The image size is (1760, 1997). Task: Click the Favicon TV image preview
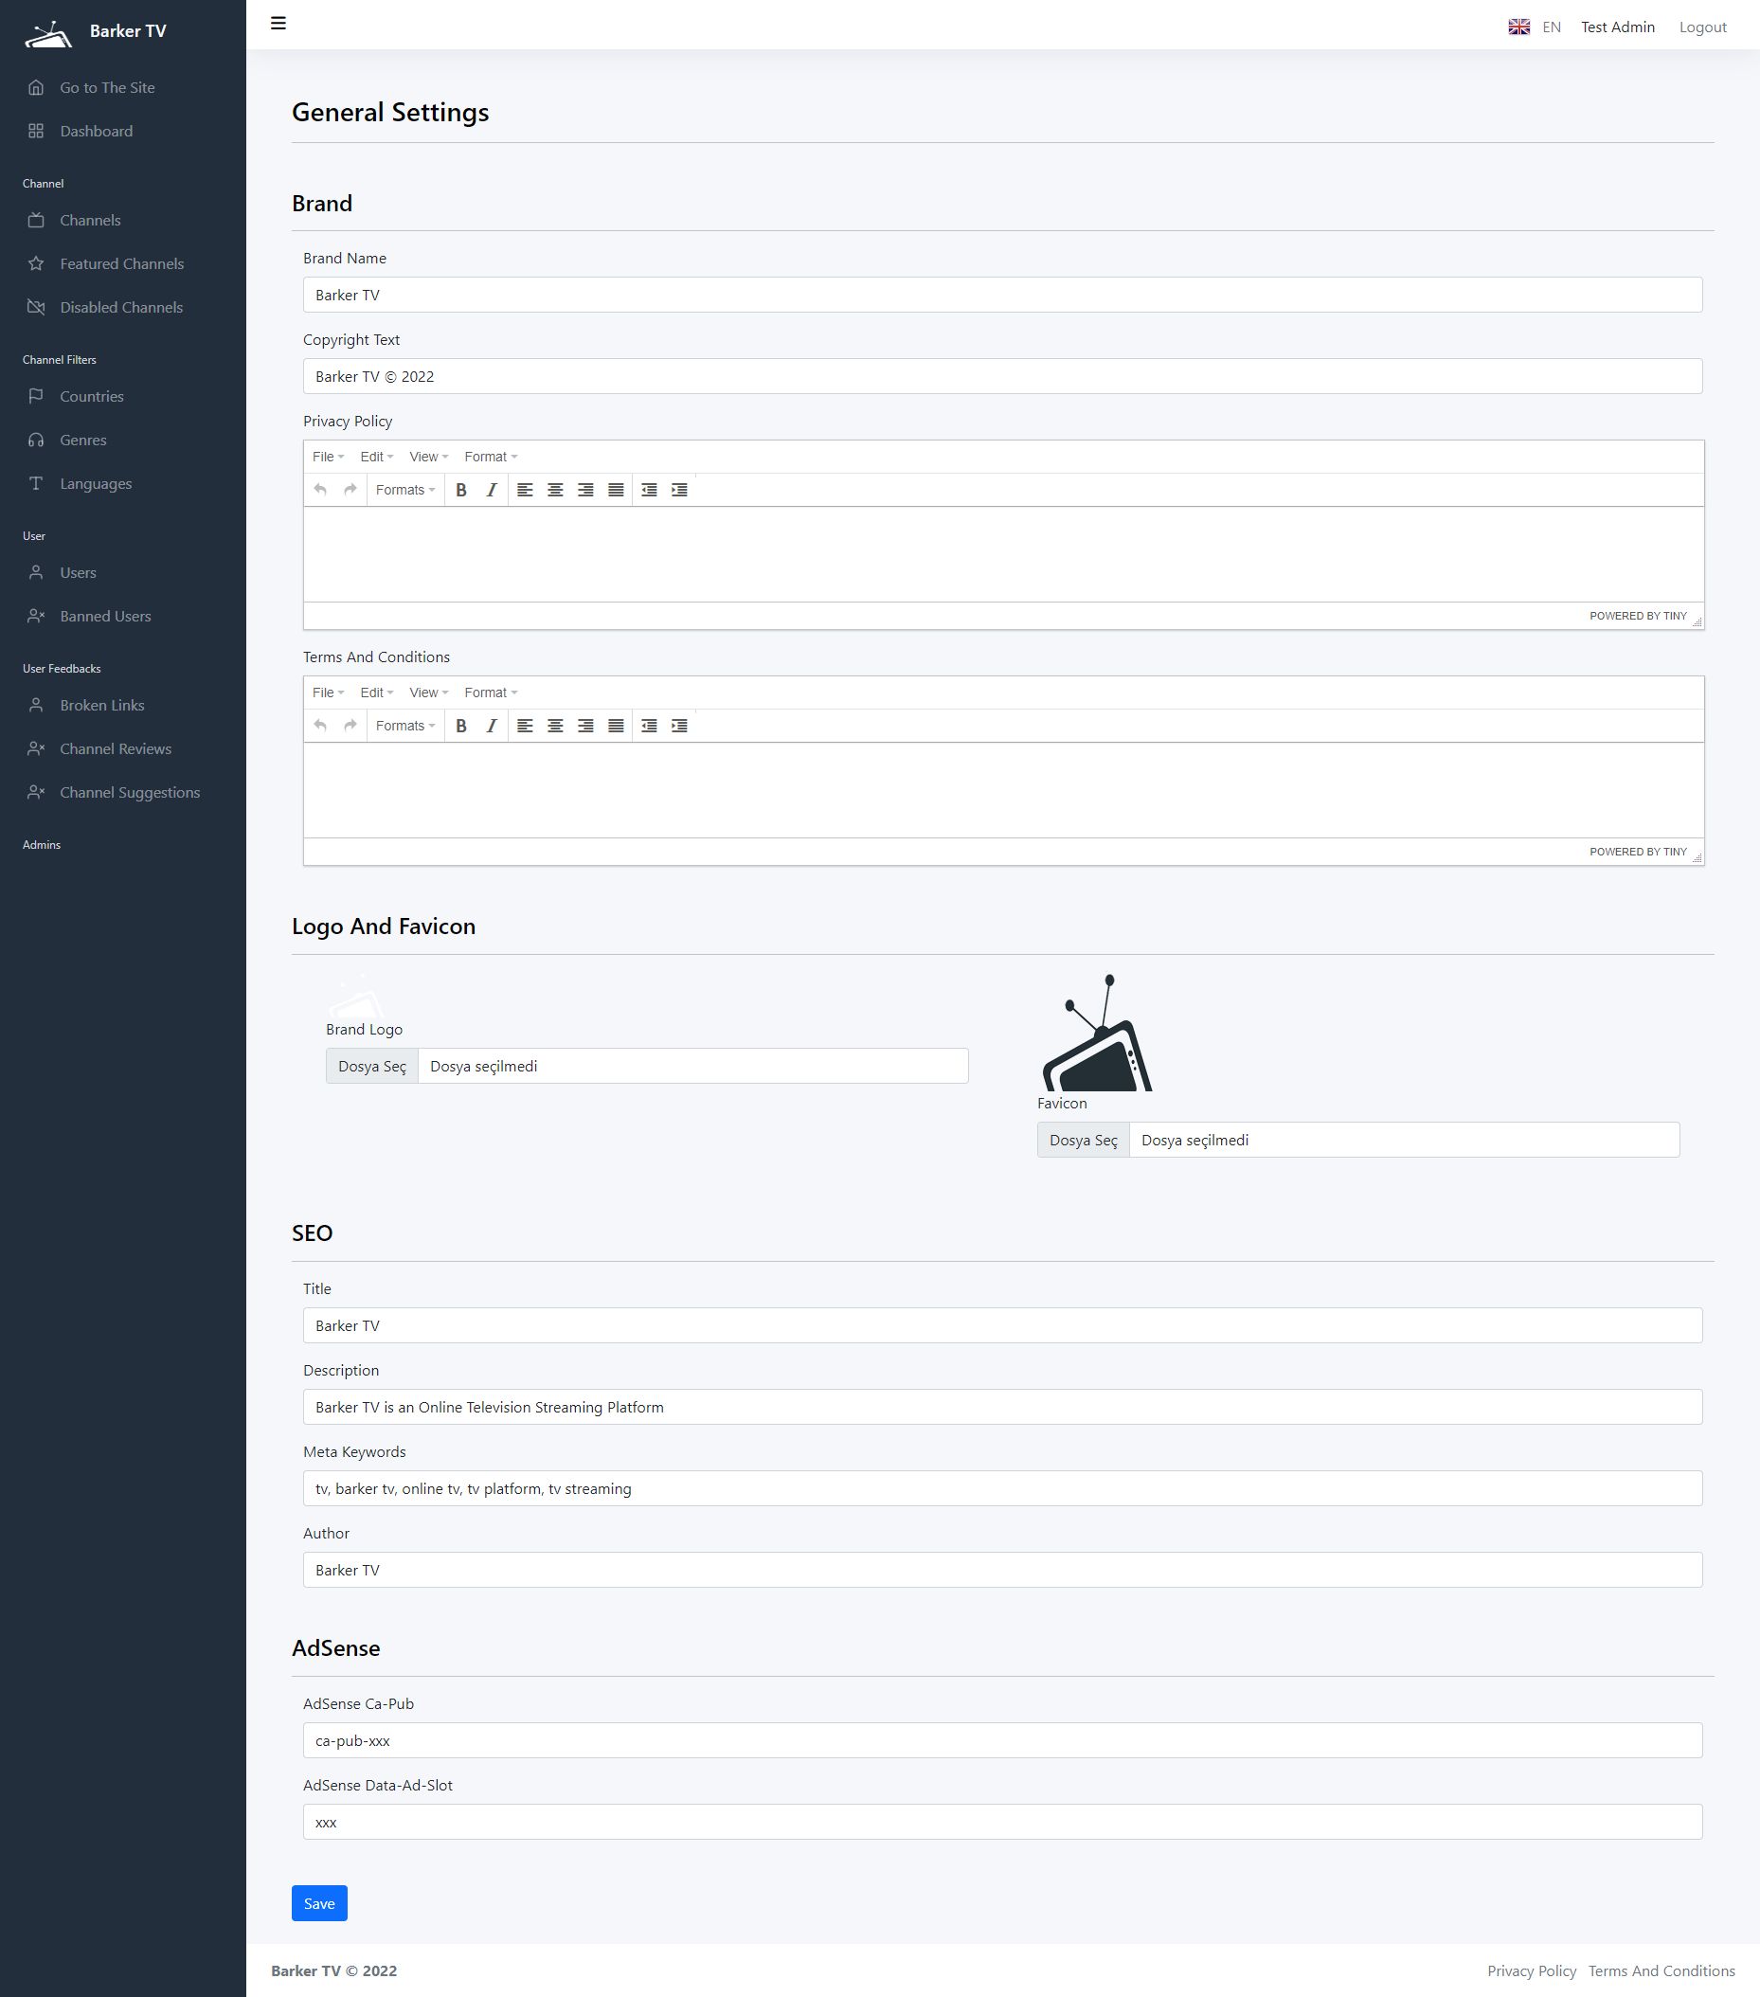(x=1097, y=1033)
